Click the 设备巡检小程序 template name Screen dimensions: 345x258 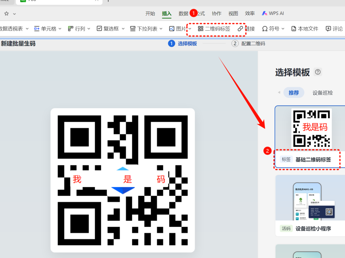pyautogui.click(x=313, y=228)
